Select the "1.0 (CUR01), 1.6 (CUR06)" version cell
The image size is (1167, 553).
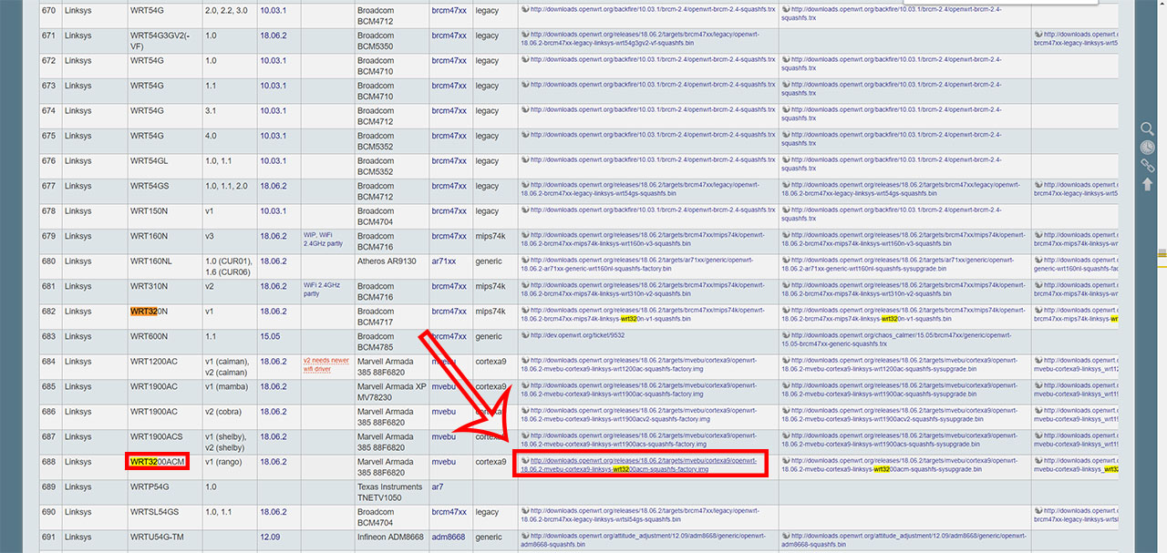coord(228,267)
